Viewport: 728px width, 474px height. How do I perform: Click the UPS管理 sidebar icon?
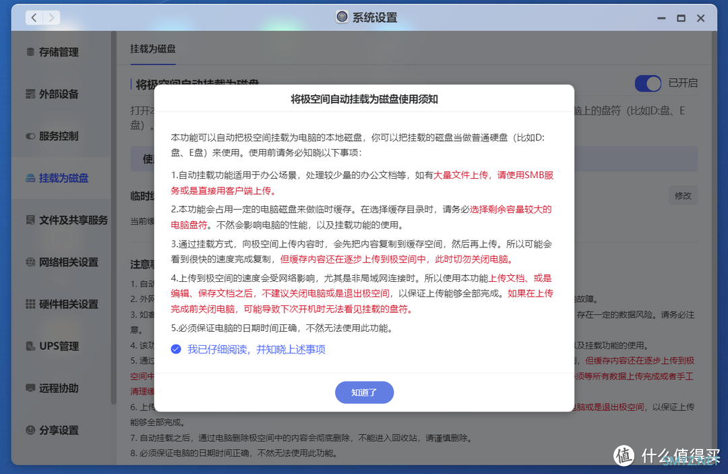pyautogui.click(x=30, y=347)
